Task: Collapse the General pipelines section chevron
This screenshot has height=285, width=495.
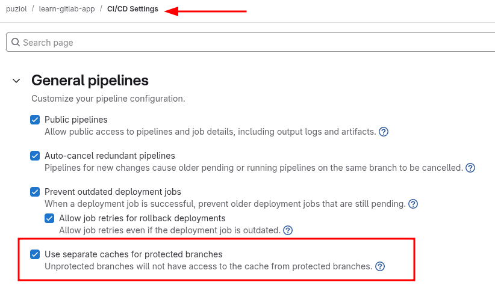Action: point(16,81)
